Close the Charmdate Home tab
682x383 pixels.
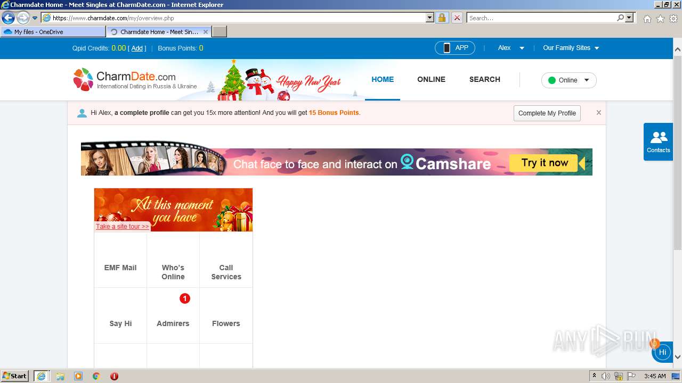(206, 32)
